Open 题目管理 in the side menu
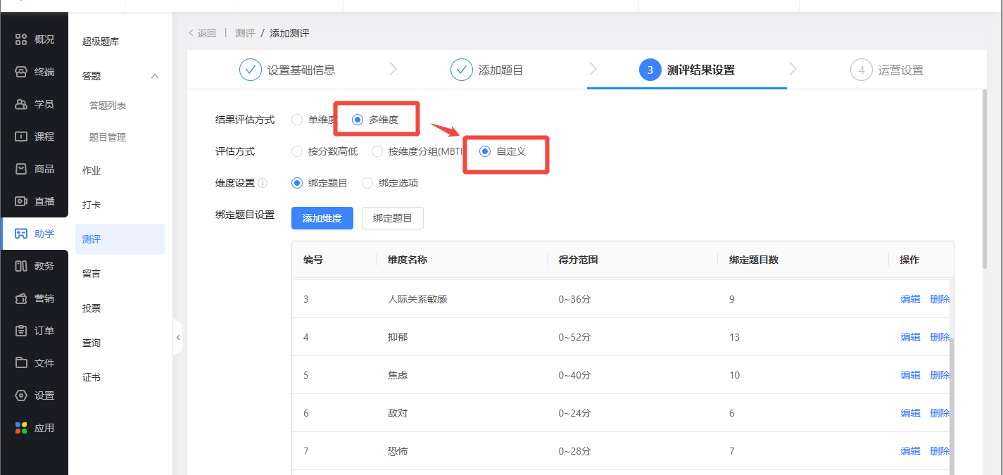Viewport: 1003px width, 475px height. (x=108, y=137)
